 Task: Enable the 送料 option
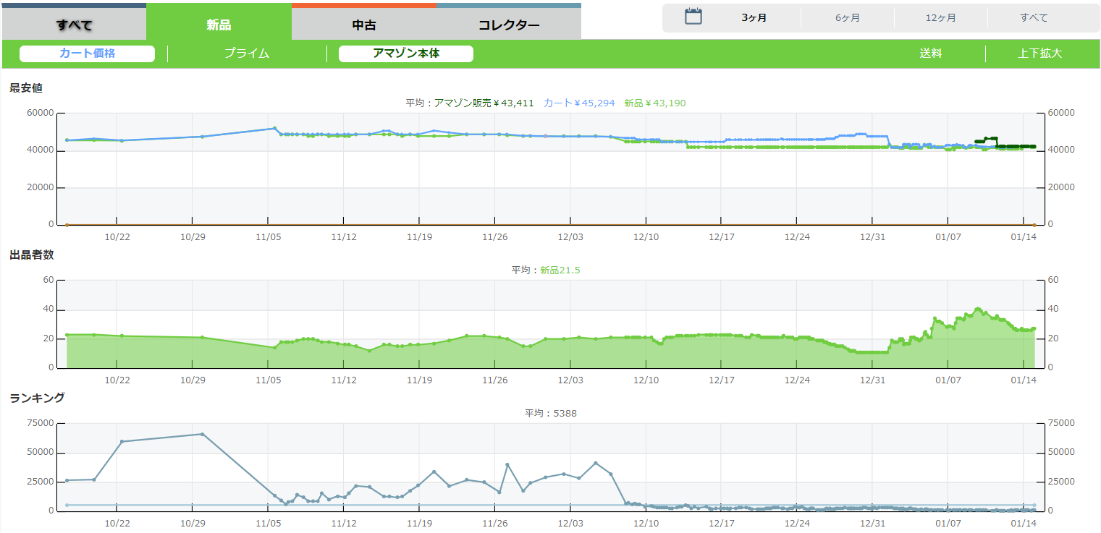pos(930,54)
